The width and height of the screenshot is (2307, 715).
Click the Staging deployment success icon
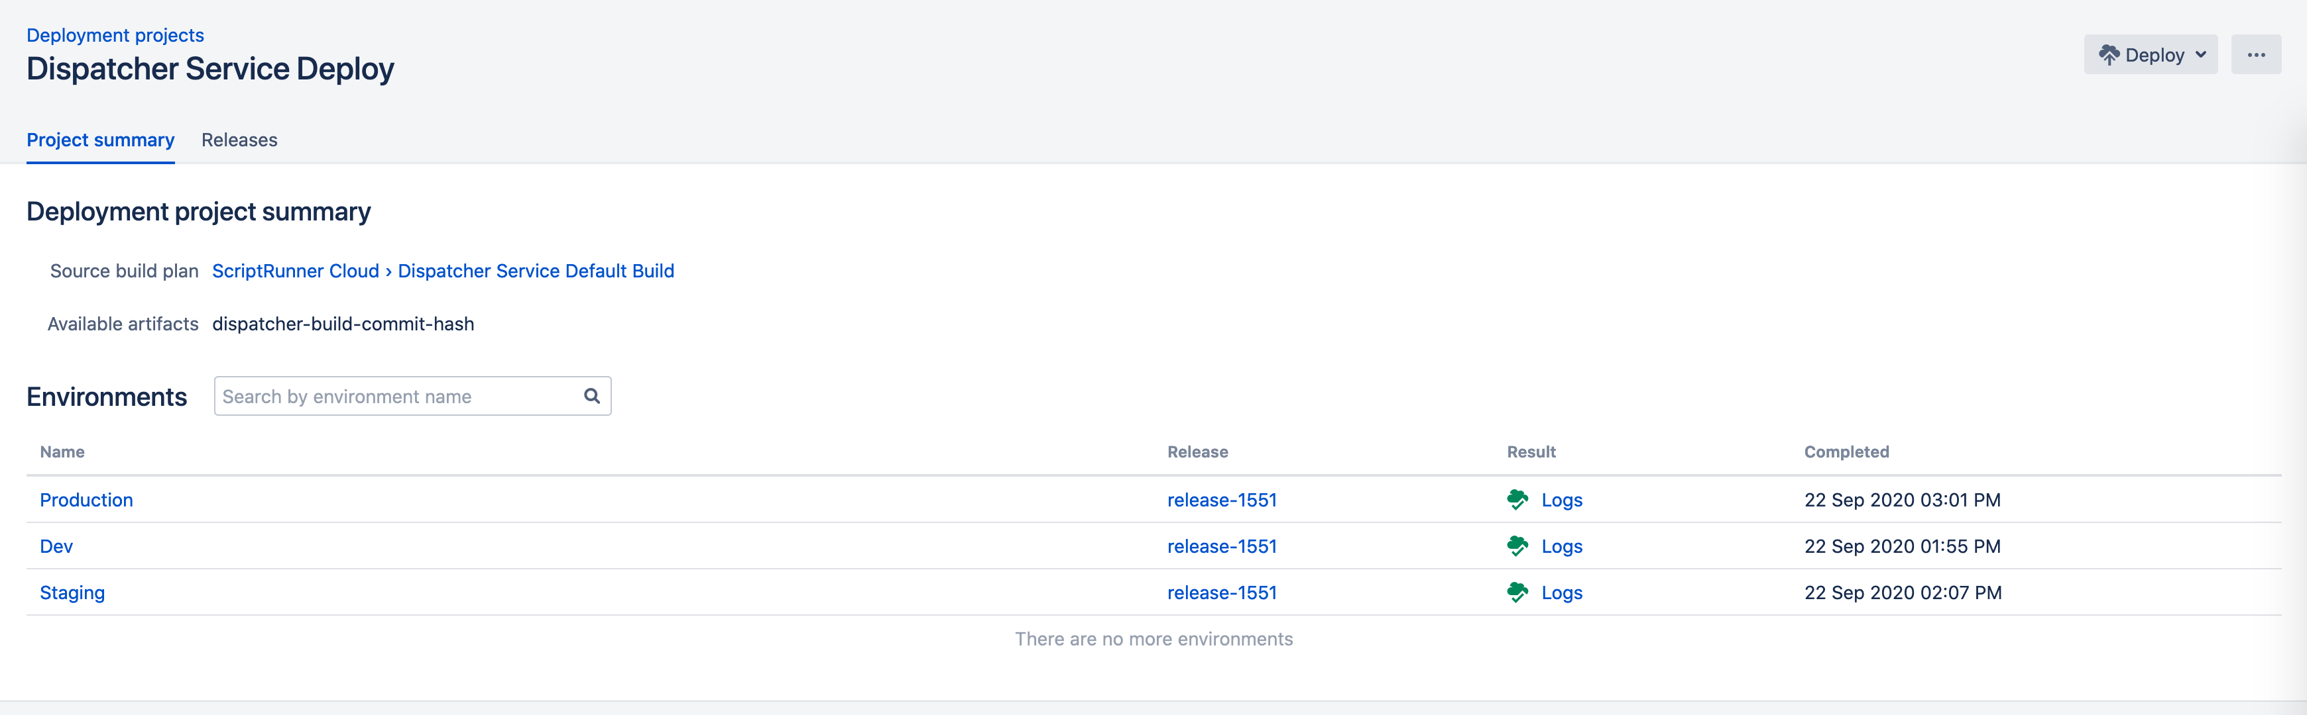(x=1517, y=593)
